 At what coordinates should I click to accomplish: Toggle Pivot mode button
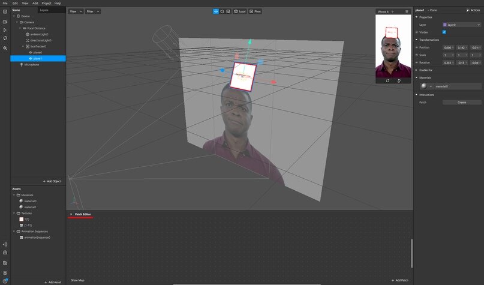click(x=255, y=11)
